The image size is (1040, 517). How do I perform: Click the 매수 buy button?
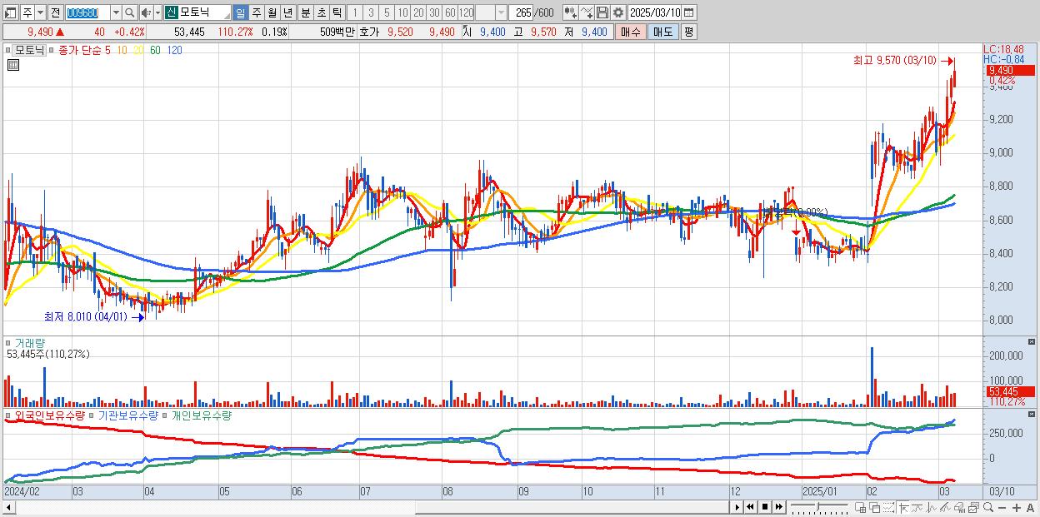tap(631, 32)
